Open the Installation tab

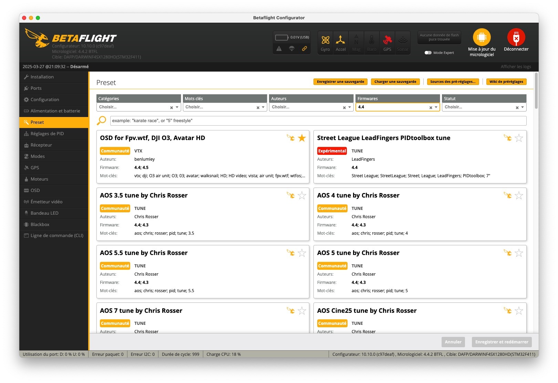[54, 77]
